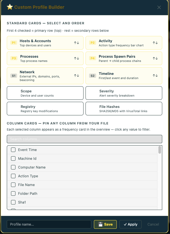This screenshot has height=234, width=170.
Task: Deselect the Activity card
Action: tap(124, 43)
